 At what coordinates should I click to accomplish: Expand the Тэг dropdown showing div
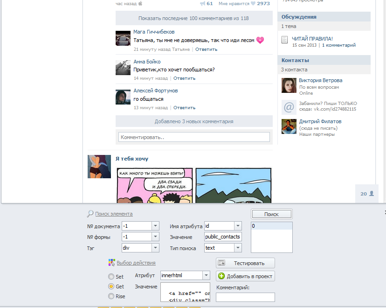(x=155, y=248)
